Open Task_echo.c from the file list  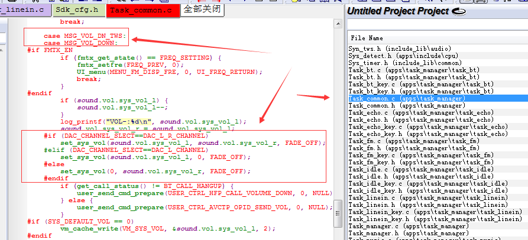click(421, 112)
